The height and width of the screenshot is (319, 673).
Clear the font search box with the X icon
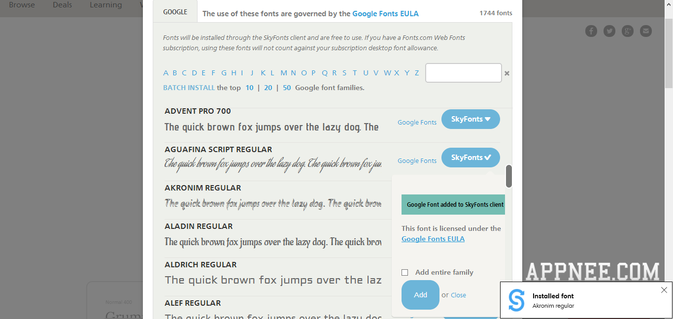pyautogui.click(x=507, y=73)
